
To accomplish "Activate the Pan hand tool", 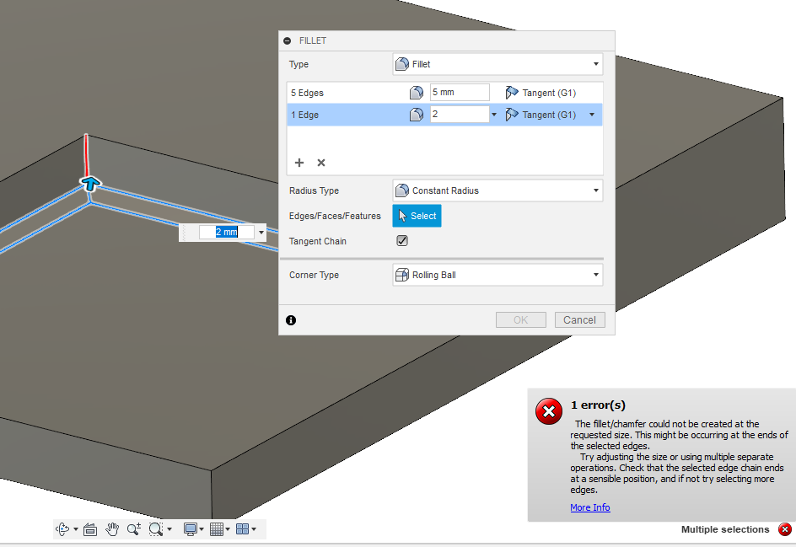I will pos(112,528).
